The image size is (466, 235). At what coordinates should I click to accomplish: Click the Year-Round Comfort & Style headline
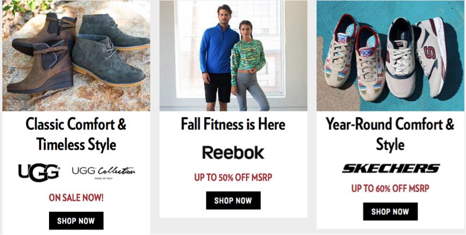(x=390, y=134)
